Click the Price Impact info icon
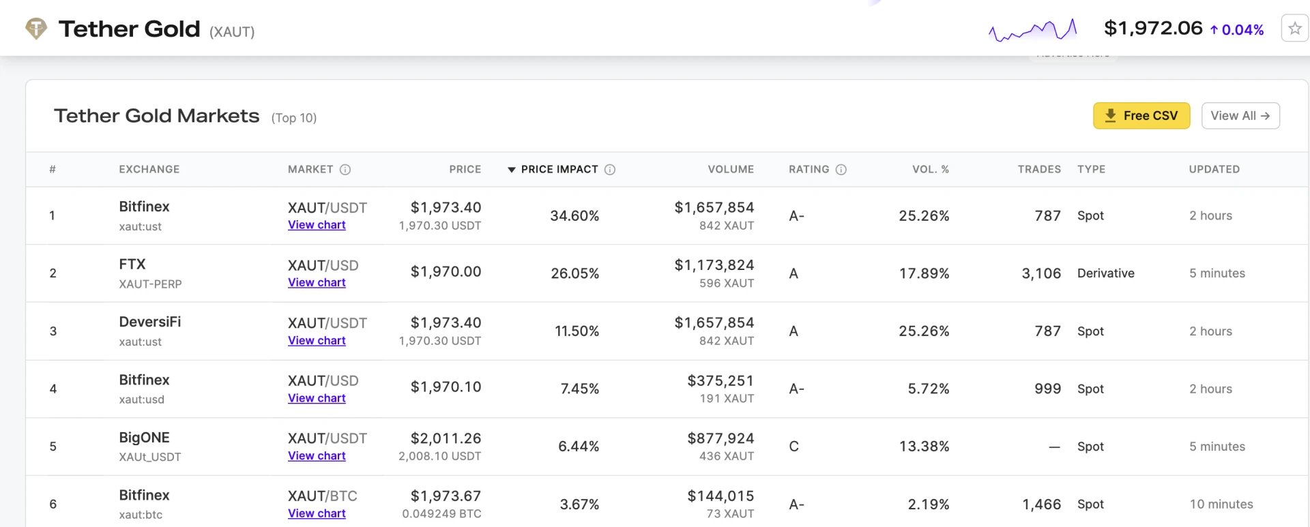The image size is (1310, 527). (610, 170)
